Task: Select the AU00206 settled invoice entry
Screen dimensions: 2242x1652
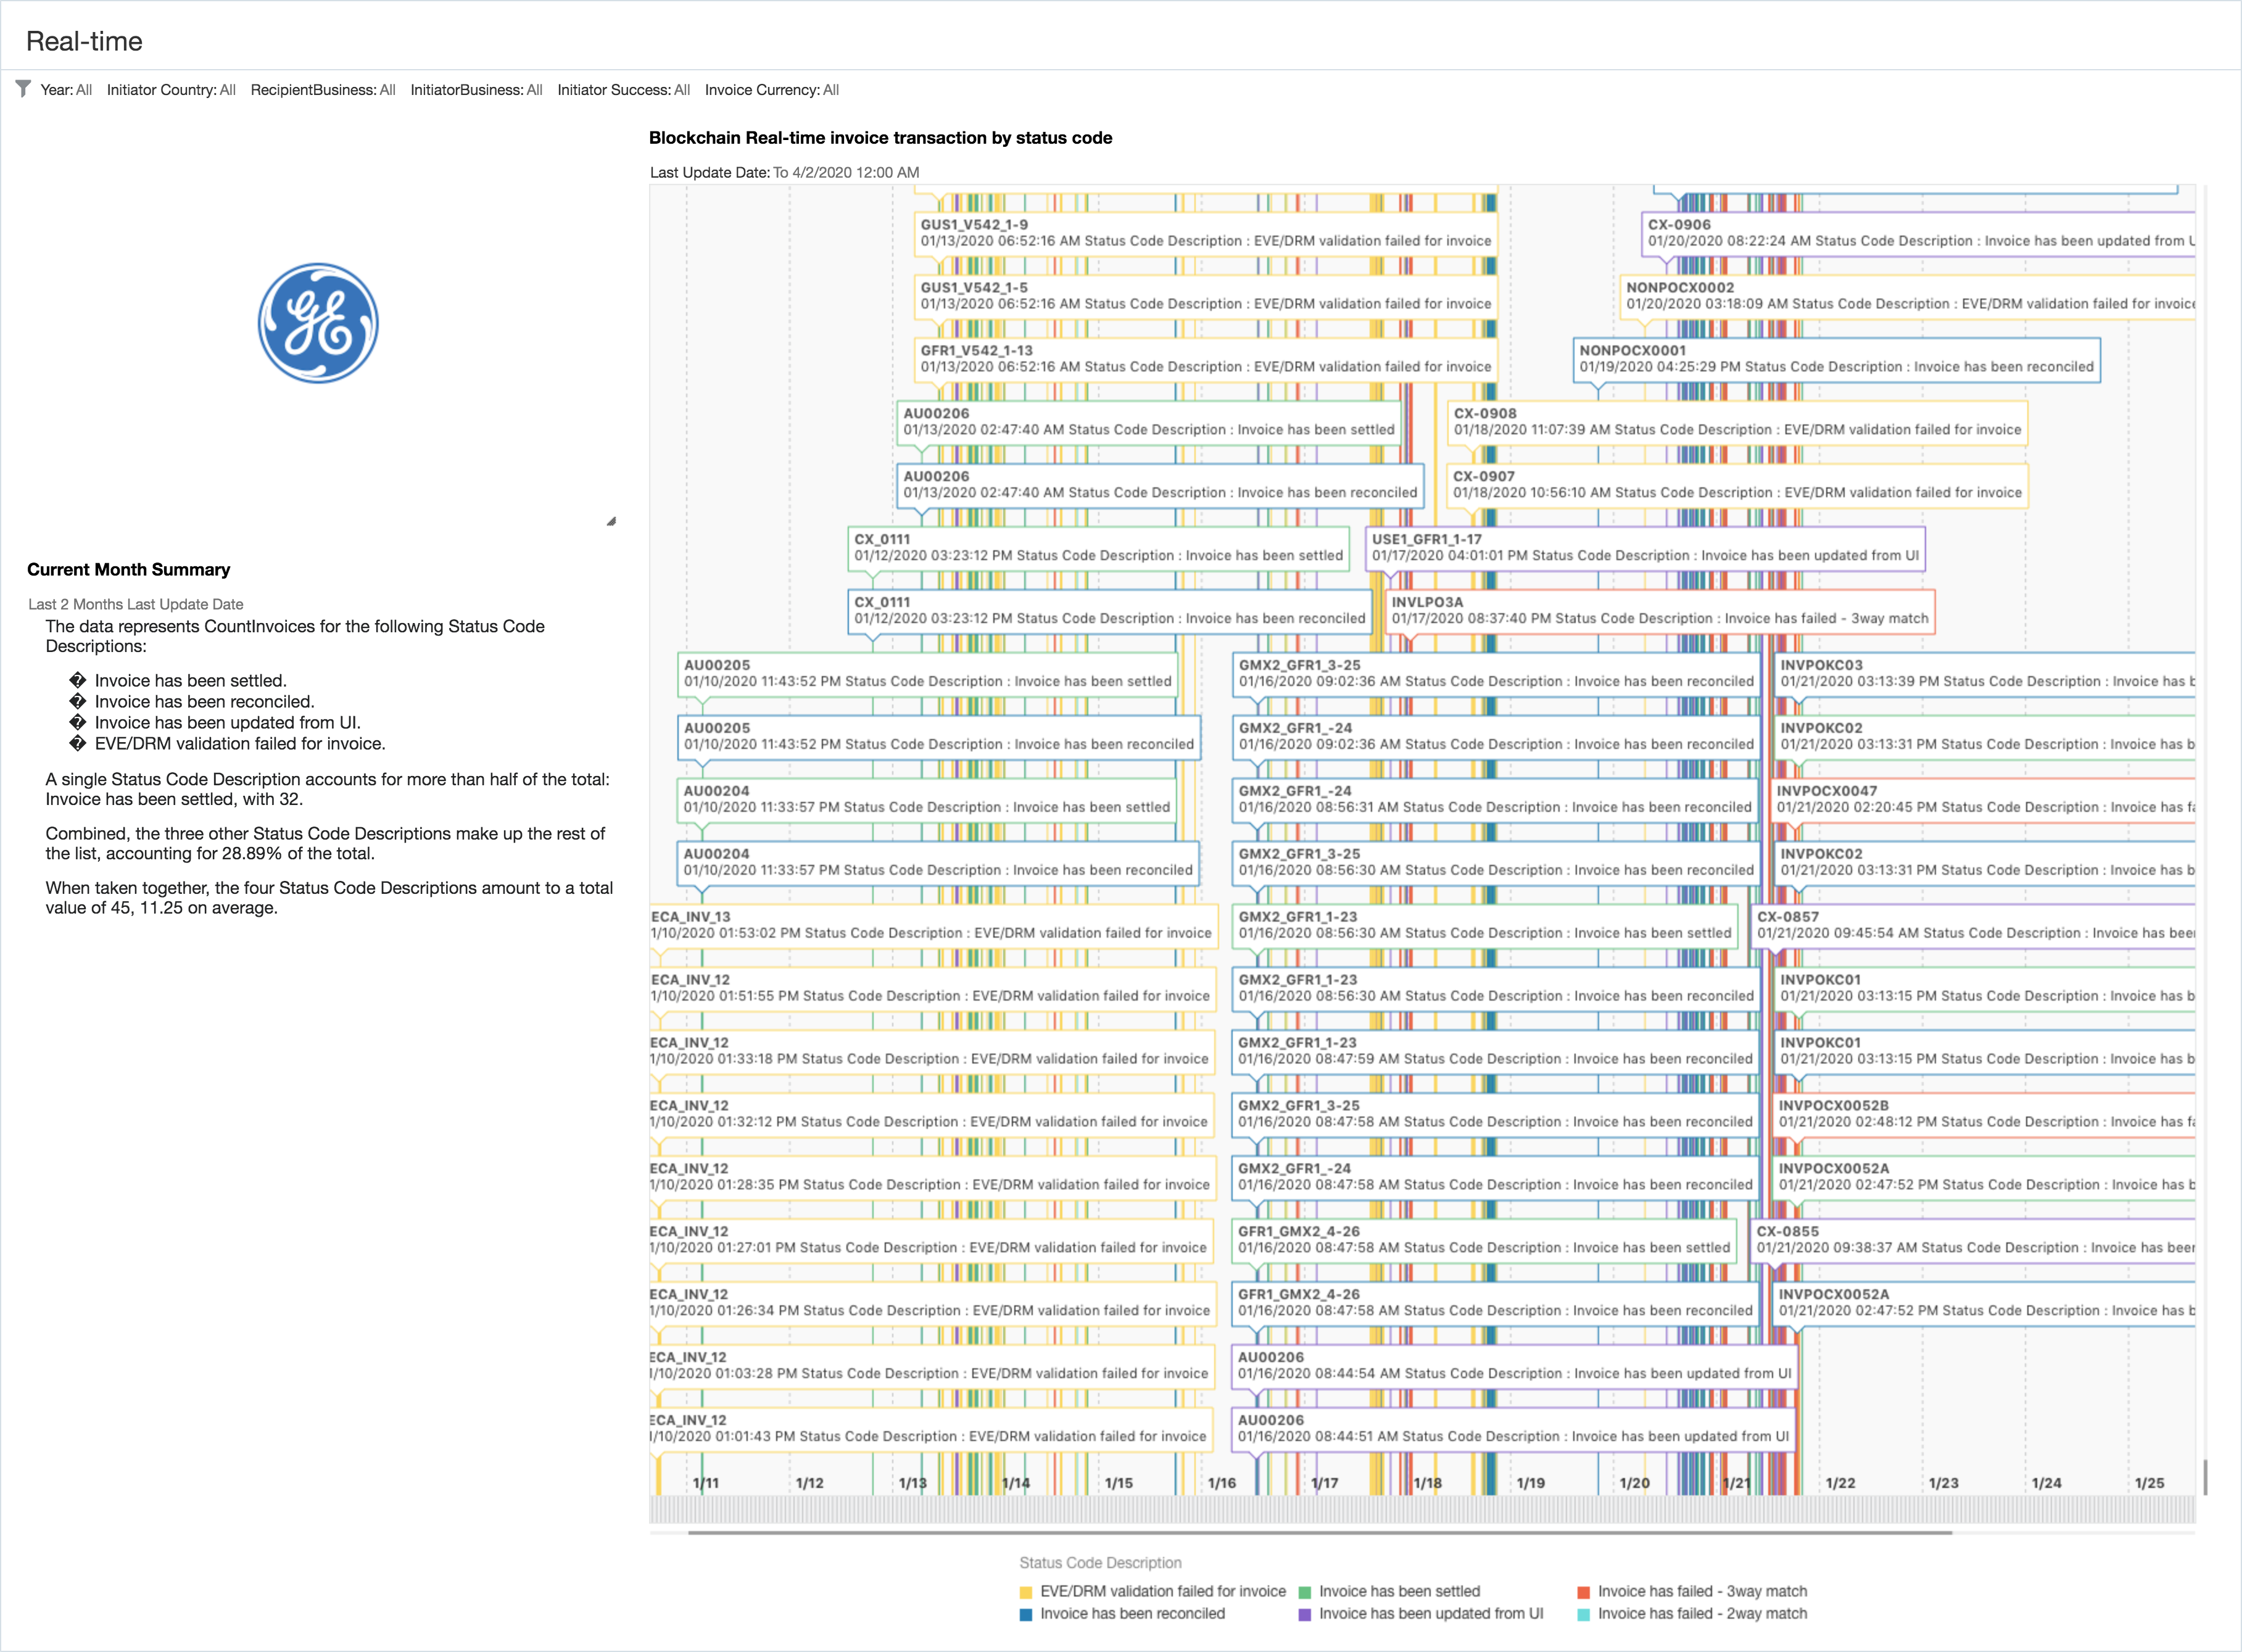Action: (x=1150, y=421)
